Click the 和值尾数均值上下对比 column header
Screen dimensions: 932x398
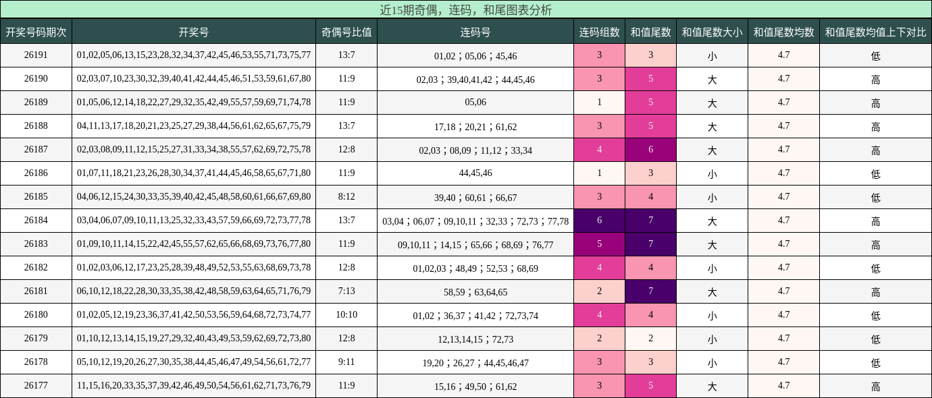pos(876,32)
